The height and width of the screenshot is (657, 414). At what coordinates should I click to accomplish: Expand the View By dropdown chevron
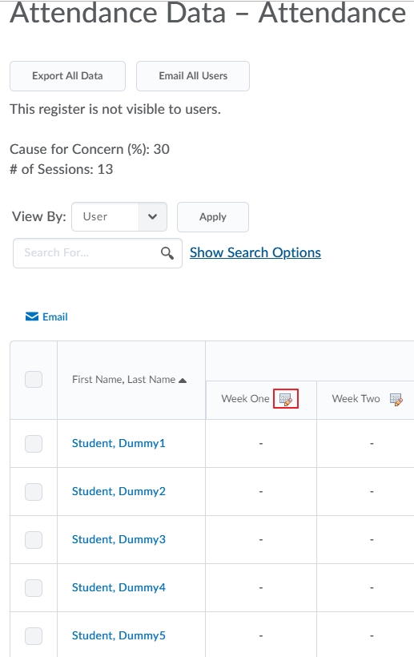[x=153, y=216]
